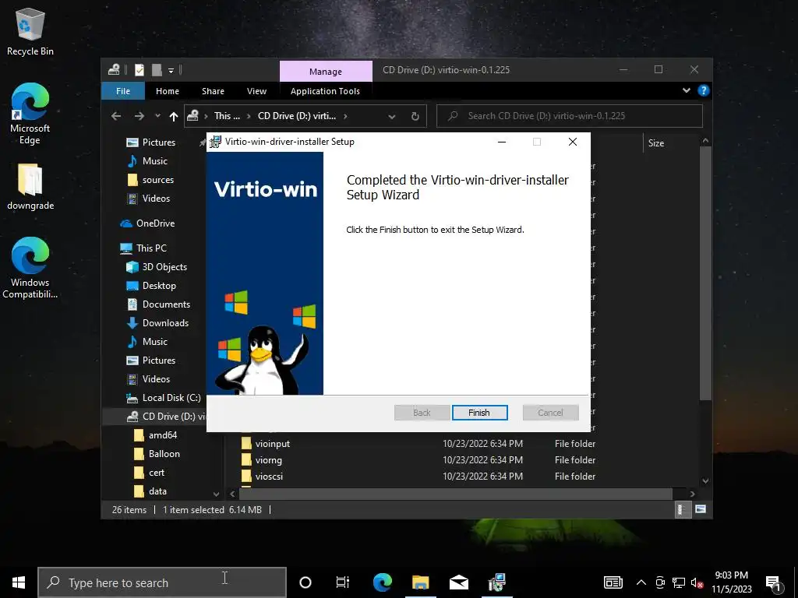Click Finish to exit the Setup Wizard

[479, 413]
